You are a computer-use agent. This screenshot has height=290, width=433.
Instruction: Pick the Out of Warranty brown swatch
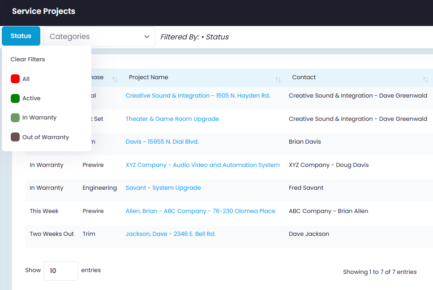15,137
